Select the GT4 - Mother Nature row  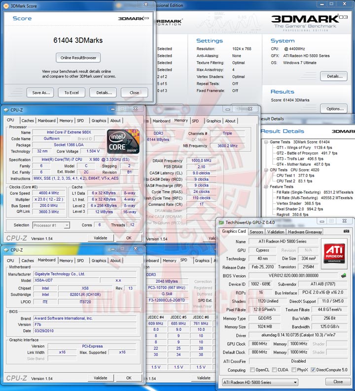[x=303, y=164]
